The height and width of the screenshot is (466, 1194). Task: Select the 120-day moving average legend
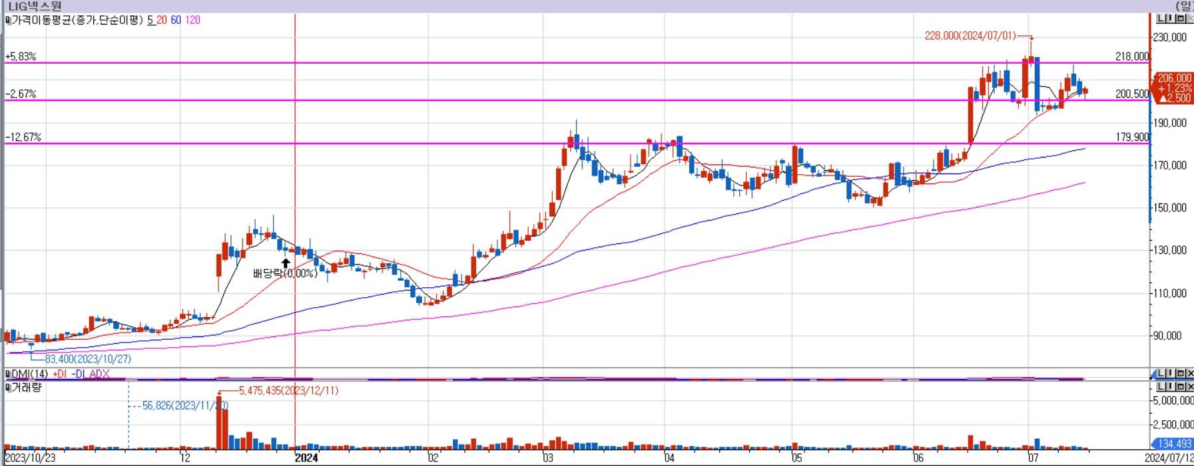click(192, 20)
